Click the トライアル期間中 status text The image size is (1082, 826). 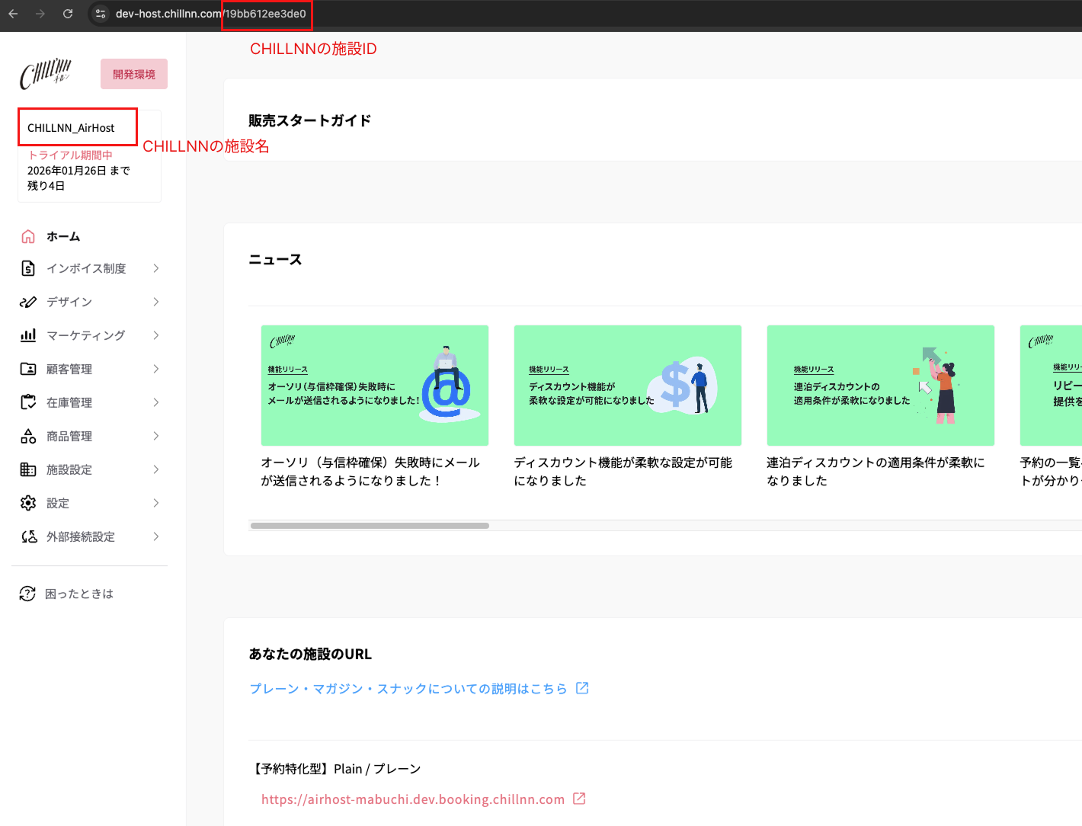(70, 155)
